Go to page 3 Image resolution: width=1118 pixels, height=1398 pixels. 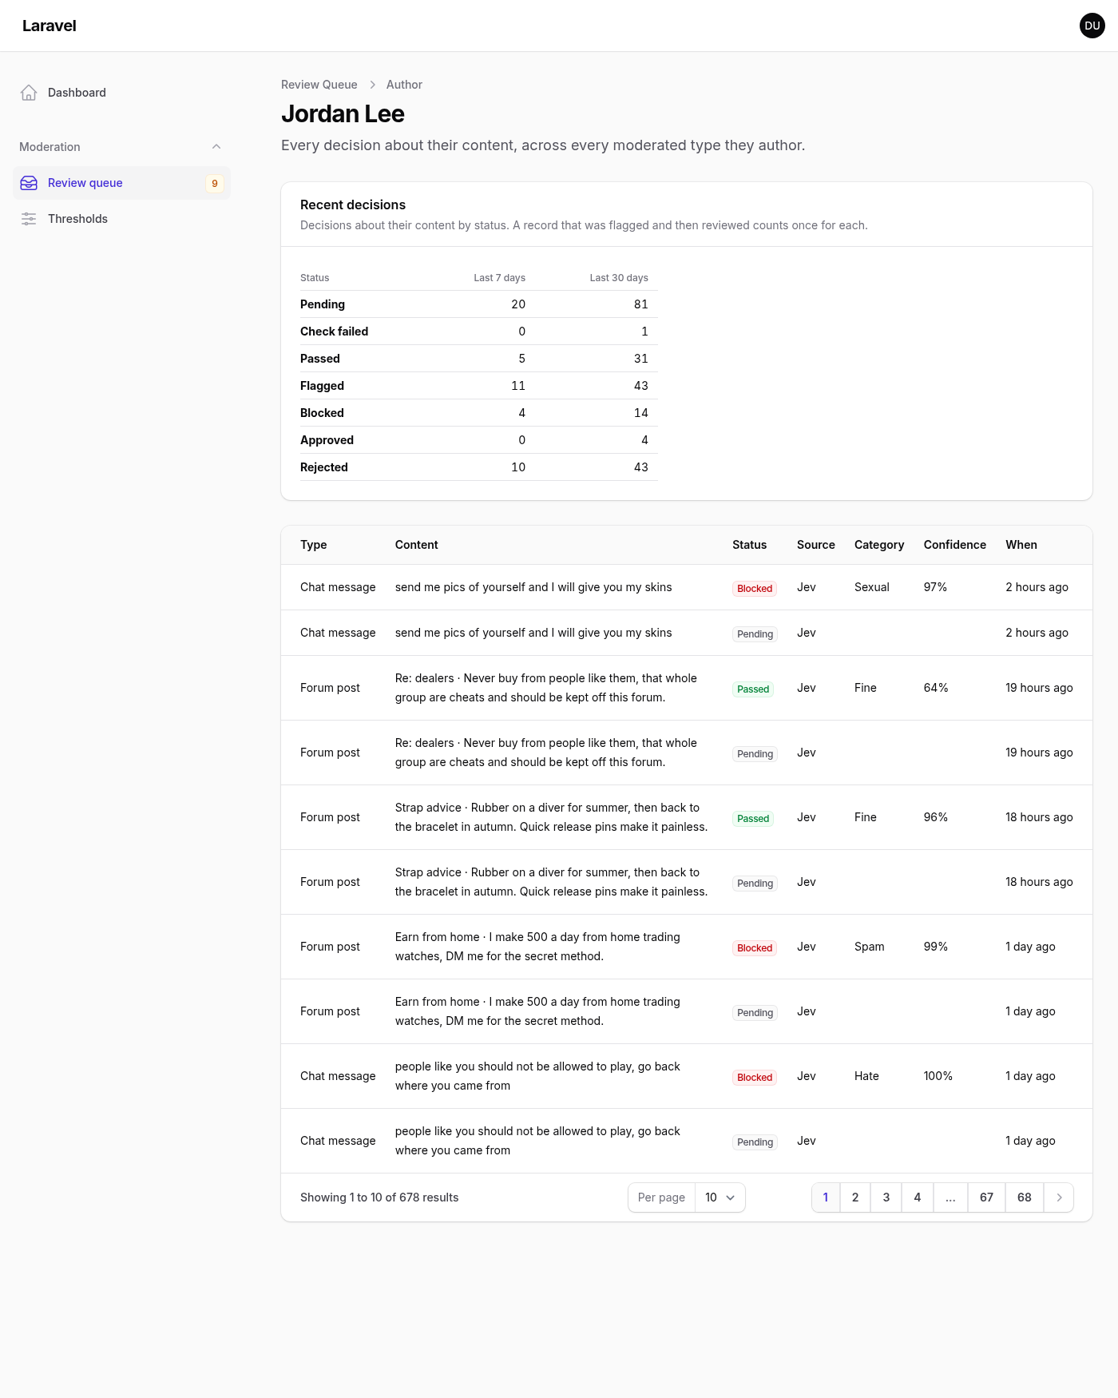click(886, 1197)
